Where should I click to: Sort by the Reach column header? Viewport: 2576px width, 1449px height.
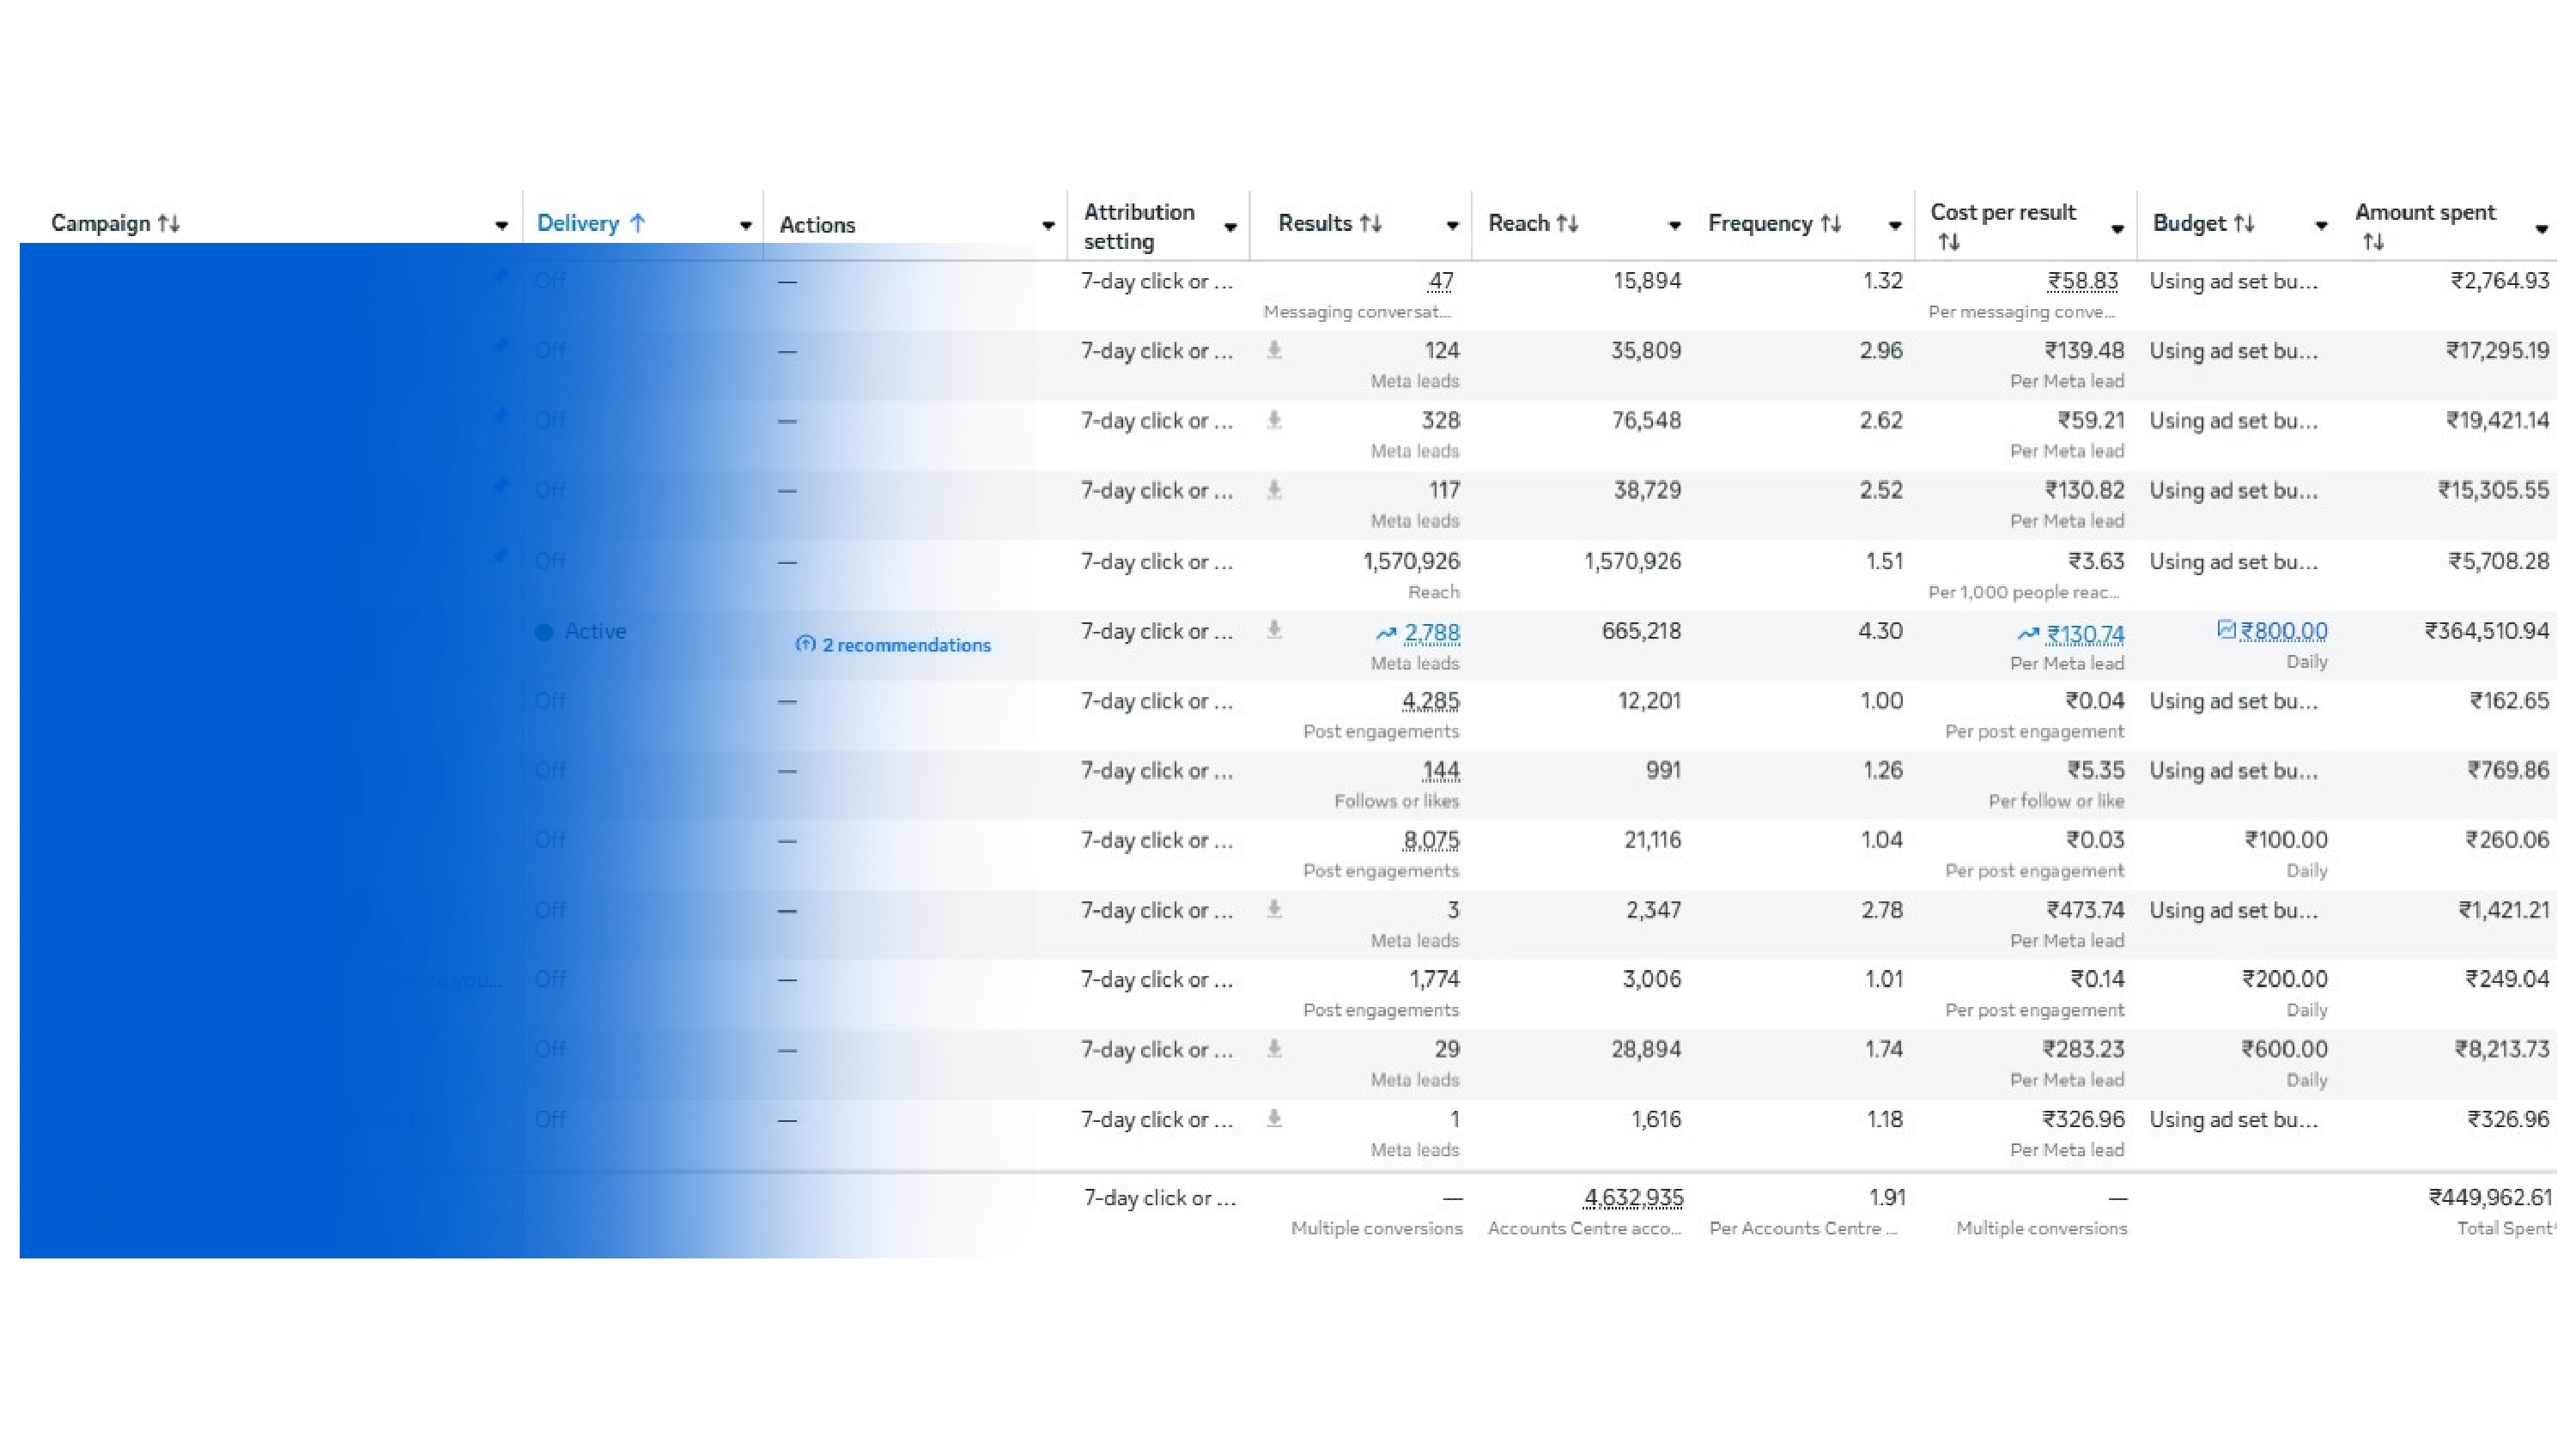click(1534, 223)
